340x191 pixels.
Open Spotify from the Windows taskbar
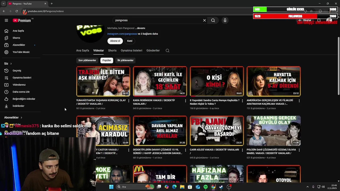pos(206,187)
